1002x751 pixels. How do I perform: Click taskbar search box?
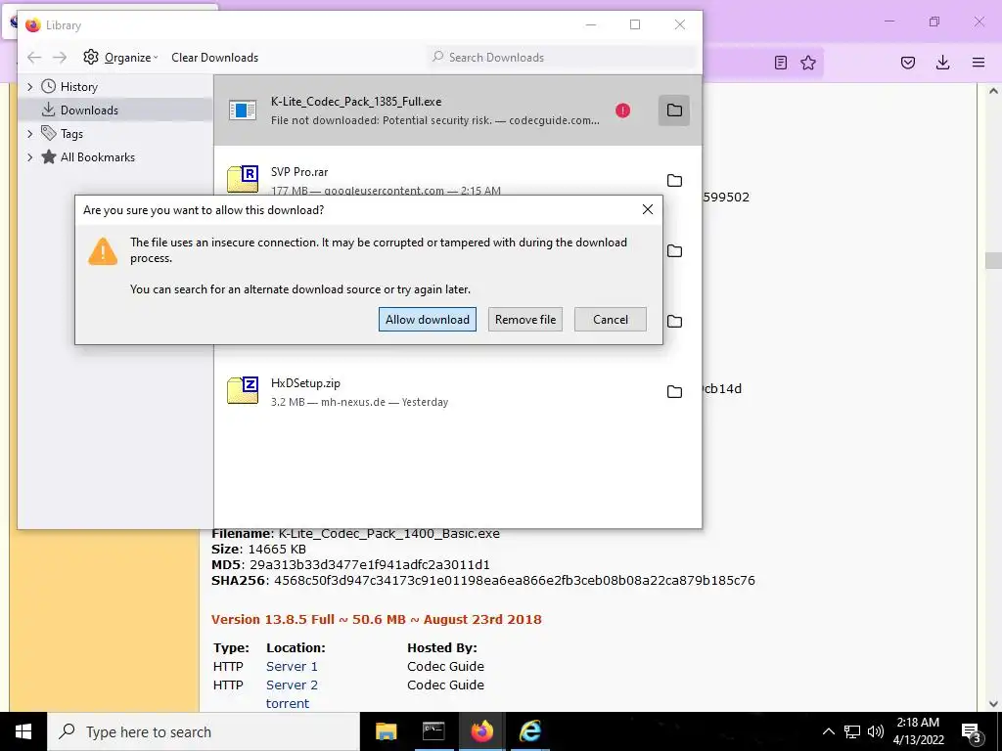[x=204, y=731]
